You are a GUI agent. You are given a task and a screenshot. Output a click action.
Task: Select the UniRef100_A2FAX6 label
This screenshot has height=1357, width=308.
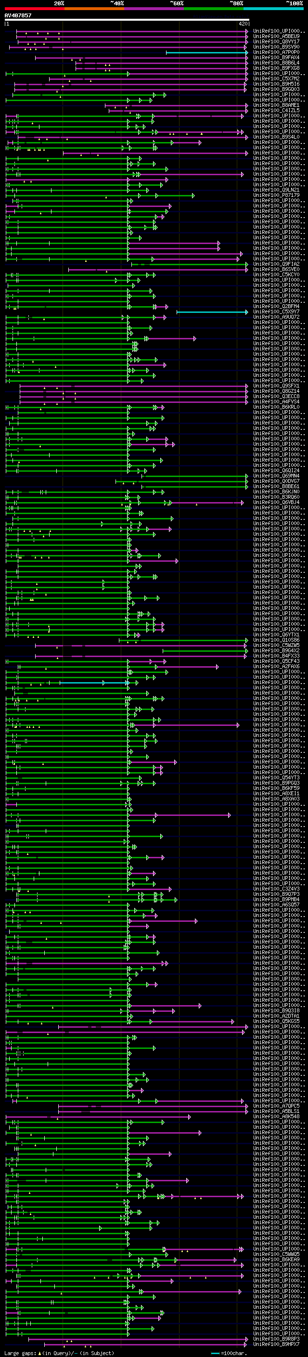click(x=276, y=666)
